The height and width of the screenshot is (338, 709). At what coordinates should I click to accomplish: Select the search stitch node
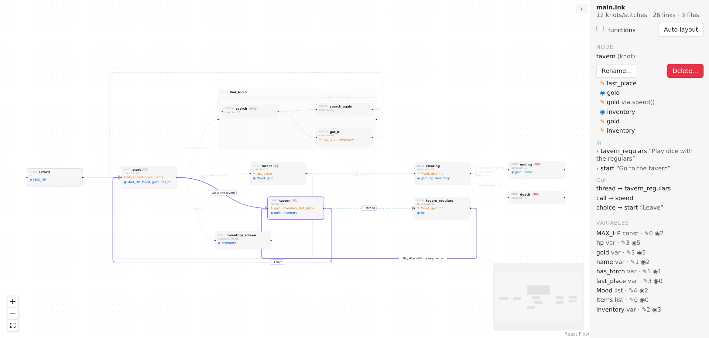pyautogui.click(x=250, y=112)
